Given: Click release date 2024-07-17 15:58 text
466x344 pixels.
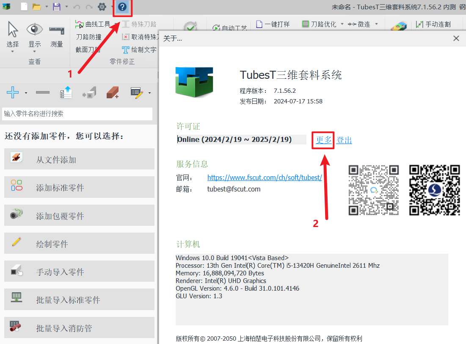Looking at the screenshot, I should point(298,102).
